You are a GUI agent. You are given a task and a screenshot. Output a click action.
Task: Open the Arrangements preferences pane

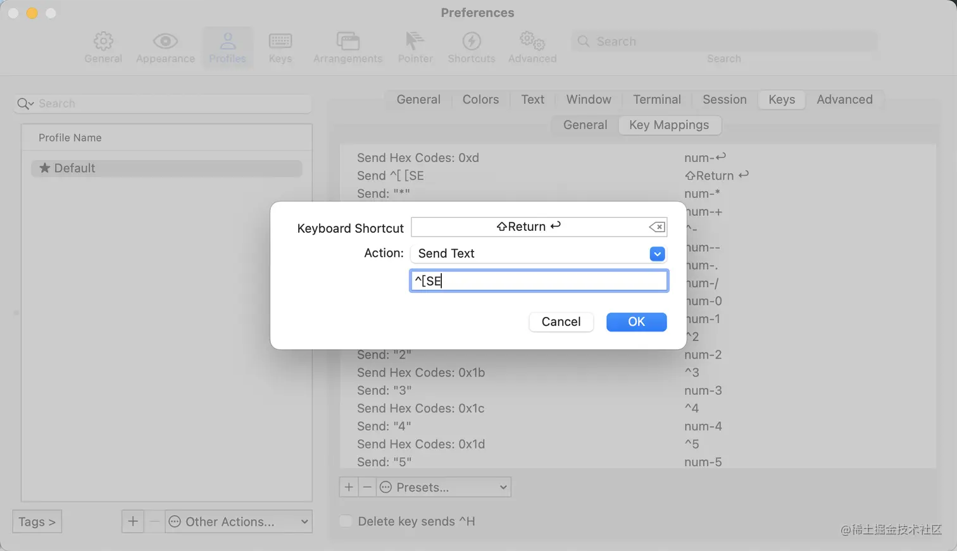coord(347,47)
